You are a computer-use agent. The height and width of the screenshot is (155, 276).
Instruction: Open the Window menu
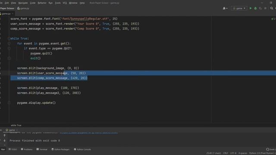pos(73,3)
